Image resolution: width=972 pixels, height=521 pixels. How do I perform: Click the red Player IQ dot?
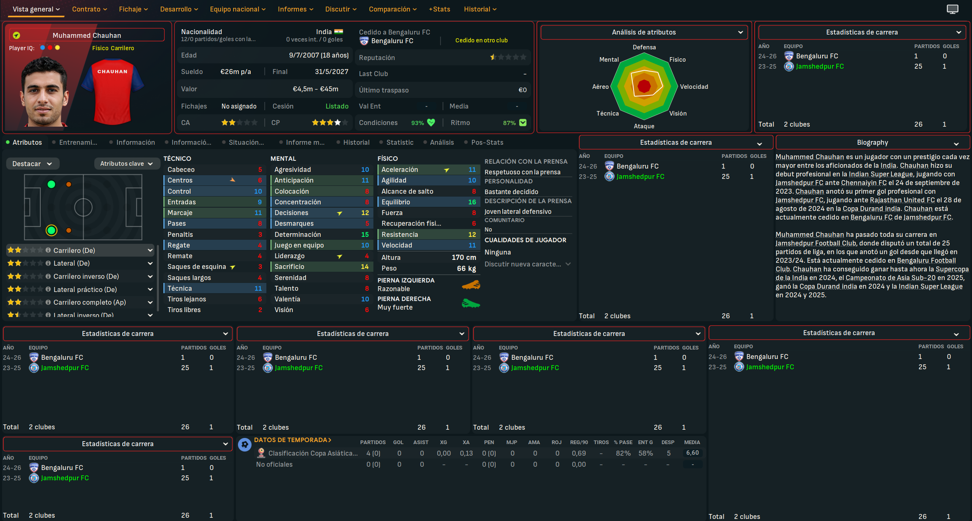pos(50,48)
